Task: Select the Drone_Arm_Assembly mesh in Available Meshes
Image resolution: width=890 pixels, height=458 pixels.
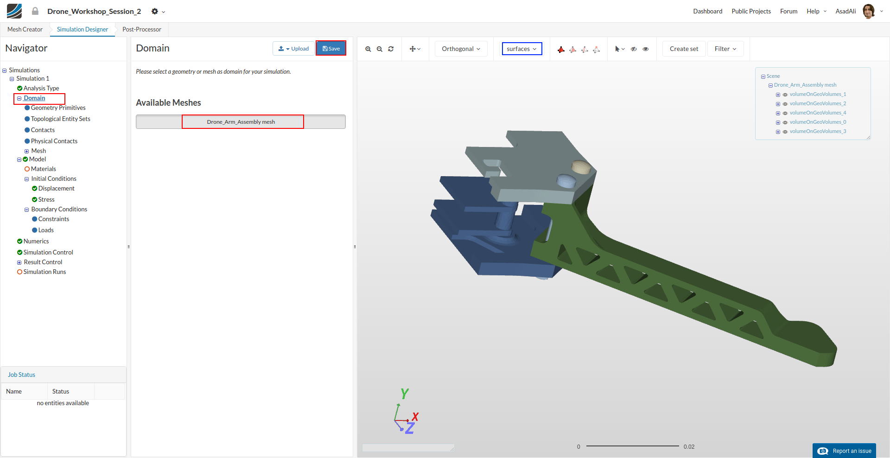Action: pos(241,122)
